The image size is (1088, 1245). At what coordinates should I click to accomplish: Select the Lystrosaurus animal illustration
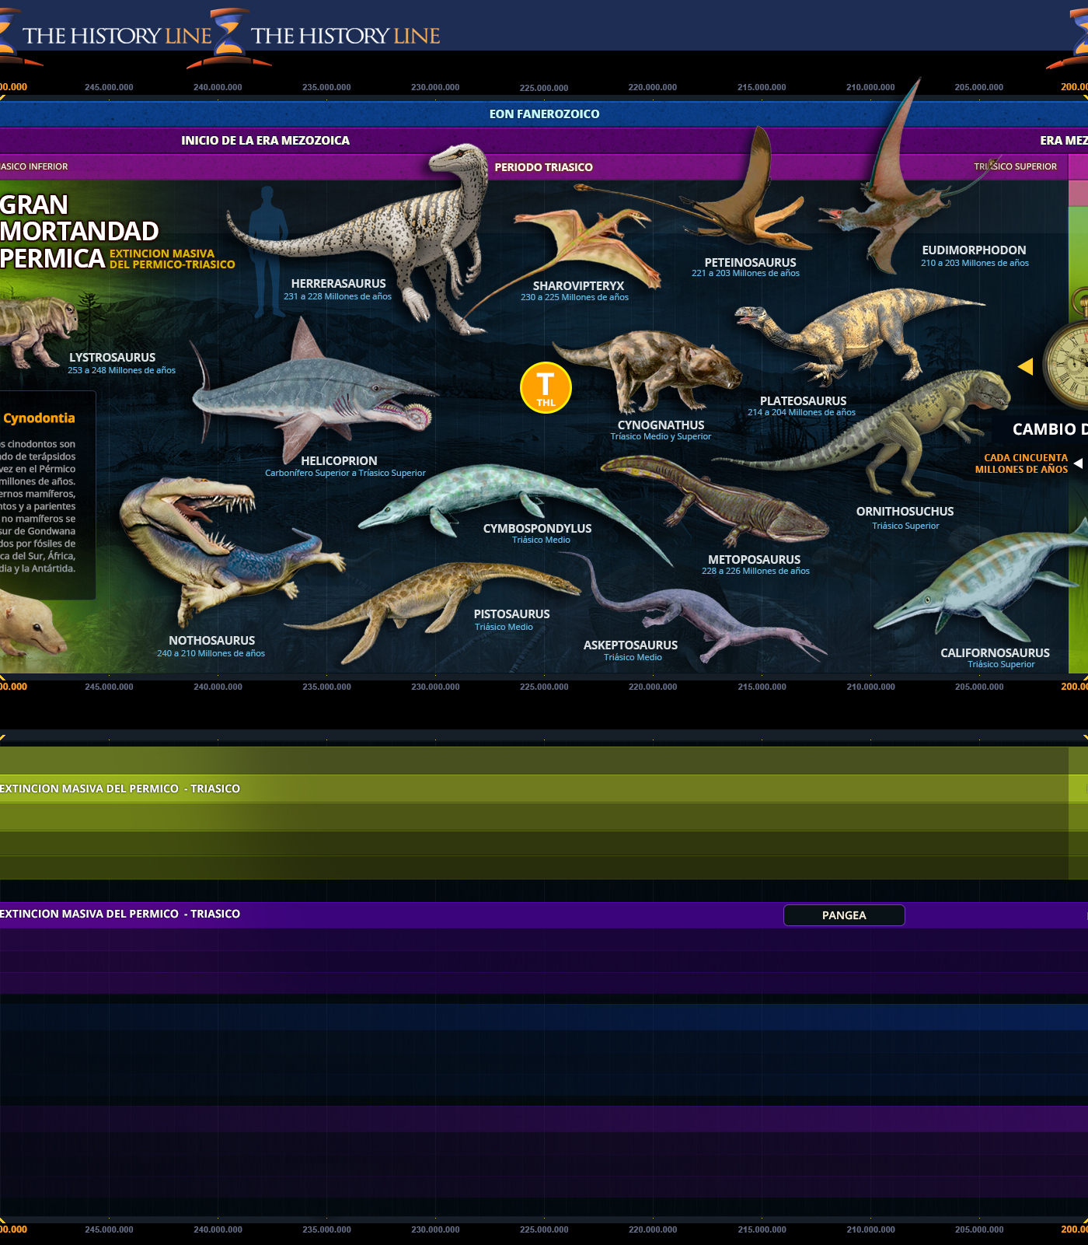click(x=39, y=330)
